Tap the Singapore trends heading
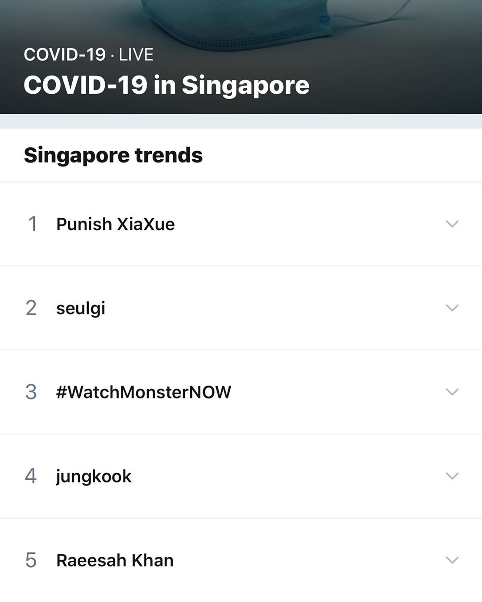 pos(113,155)
